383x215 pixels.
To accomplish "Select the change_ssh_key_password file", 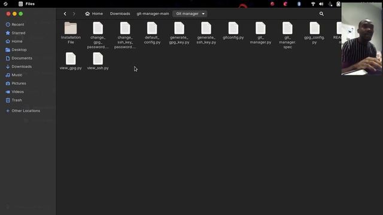I will click(x=125, y=35).
